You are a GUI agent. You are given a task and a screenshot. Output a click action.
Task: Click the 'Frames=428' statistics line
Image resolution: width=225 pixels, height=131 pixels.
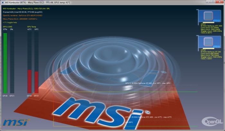[22, 12]
